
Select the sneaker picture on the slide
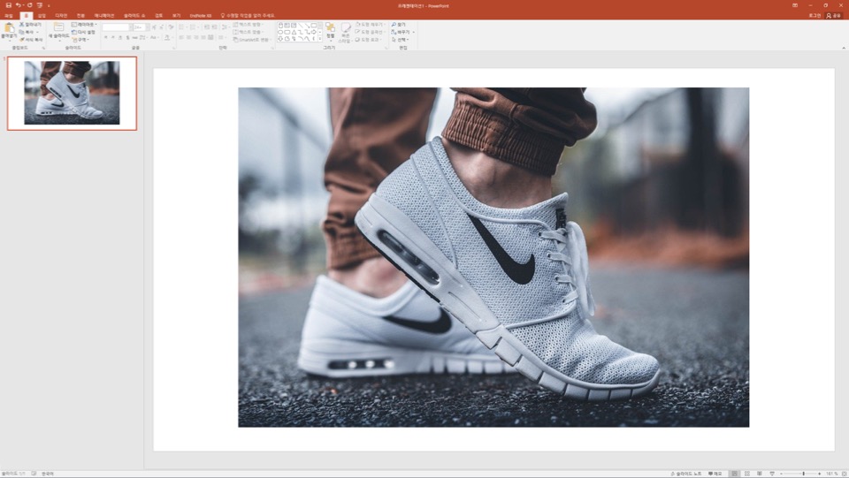click(493, 257)
